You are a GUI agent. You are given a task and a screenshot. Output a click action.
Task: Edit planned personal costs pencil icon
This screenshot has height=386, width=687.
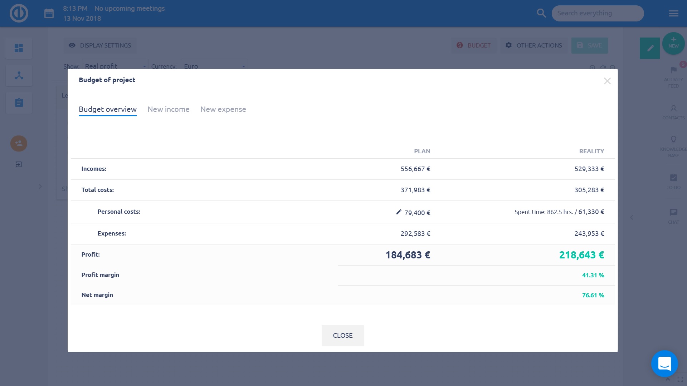399,212
